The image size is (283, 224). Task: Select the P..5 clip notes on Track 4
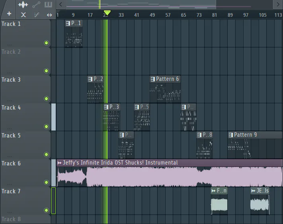[x=142, y=120]
